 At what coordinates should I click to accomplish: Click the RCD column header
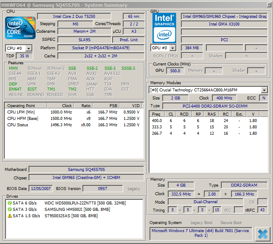(184, 114)
